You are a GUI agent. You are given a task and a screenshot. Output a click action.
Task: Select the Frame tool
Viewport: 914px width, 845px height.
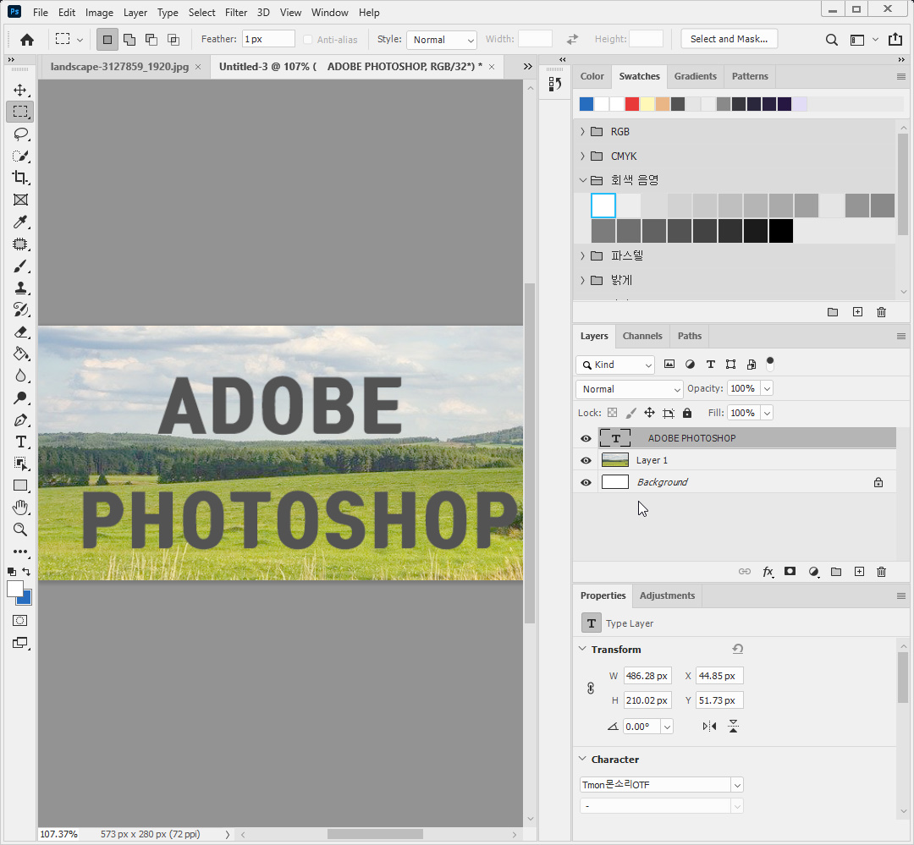click(x=20, y=200)
